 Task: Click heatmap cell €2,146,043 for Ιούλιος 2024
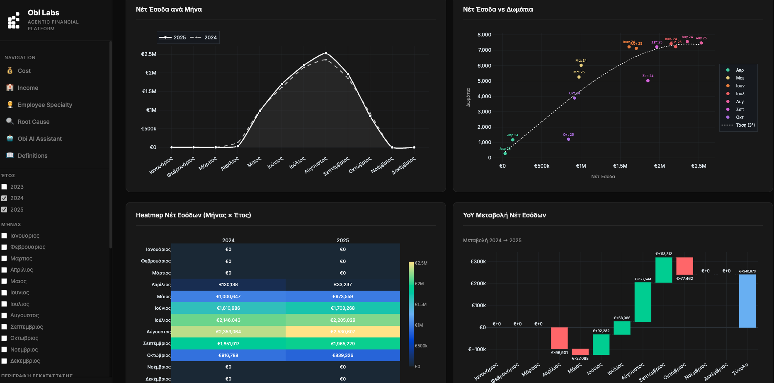tap(228, 320)
